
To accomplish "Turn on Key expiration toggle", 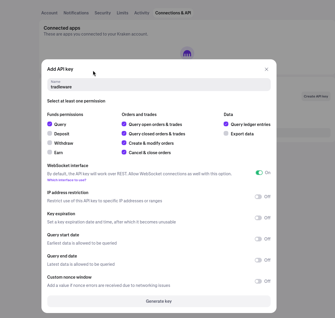I will [258, 218].
